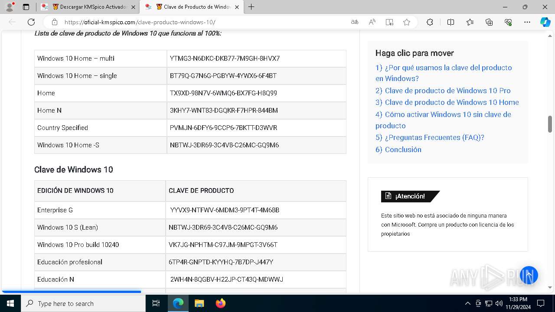Click the 'Windows 10 Home – multi' cell
This screenshot has height=312, width=555.
click(100, 58)
